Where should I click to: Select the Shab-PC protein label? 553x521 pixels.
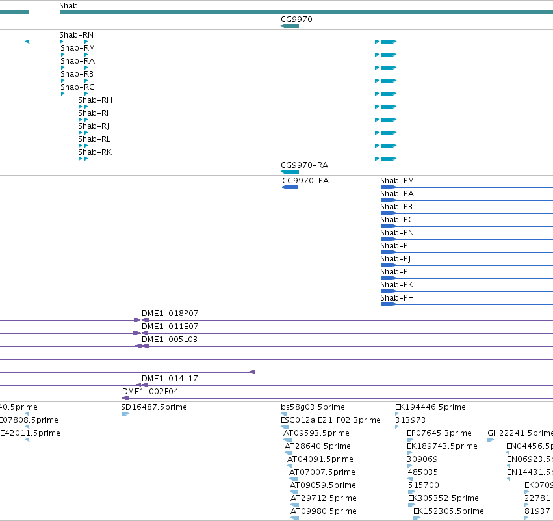tap(397, 220)
